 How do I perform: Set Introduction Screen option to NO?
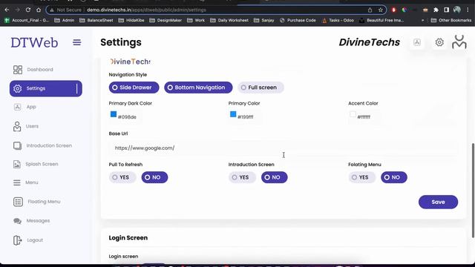click(274, 177)
